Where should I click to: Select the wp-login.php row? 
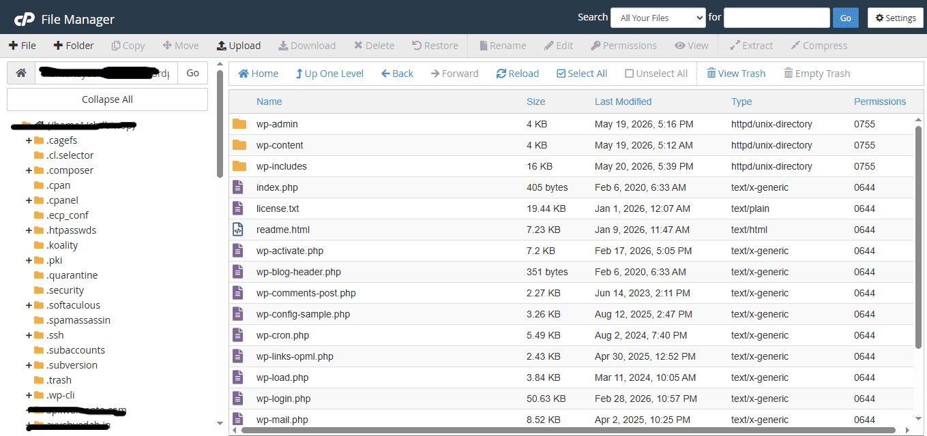click(x=571, y=399)
